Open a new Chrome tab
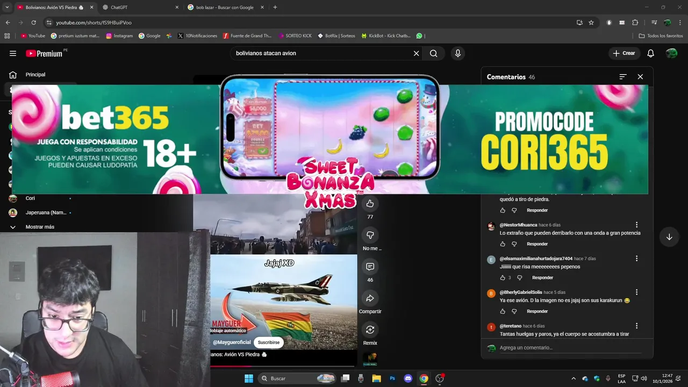Screen dimensions: 688x387 275,8
